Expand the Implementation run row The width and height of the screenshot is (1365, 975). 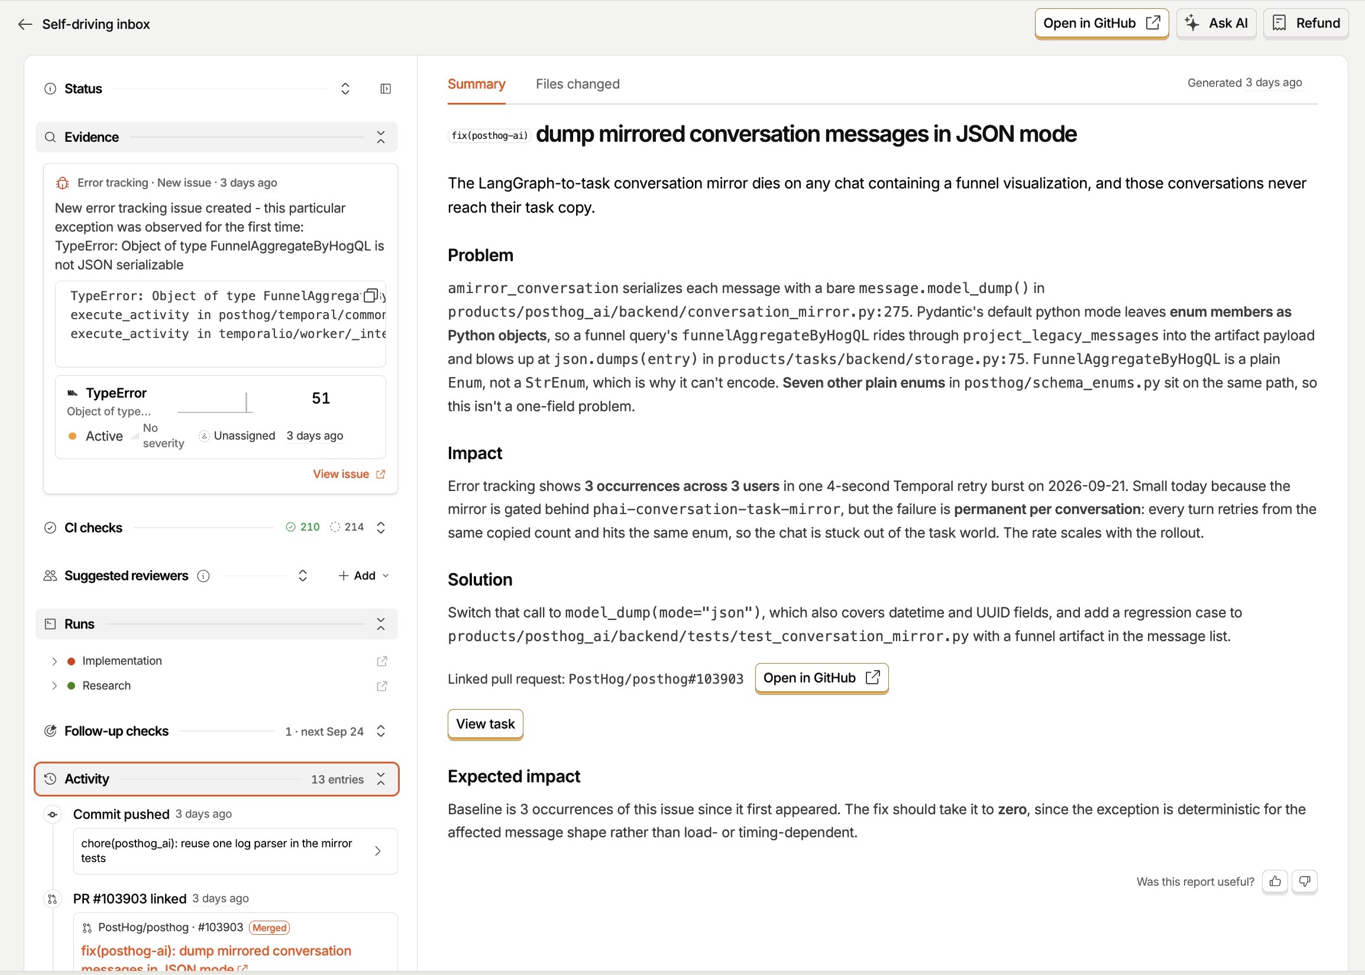tap(54, 661)
